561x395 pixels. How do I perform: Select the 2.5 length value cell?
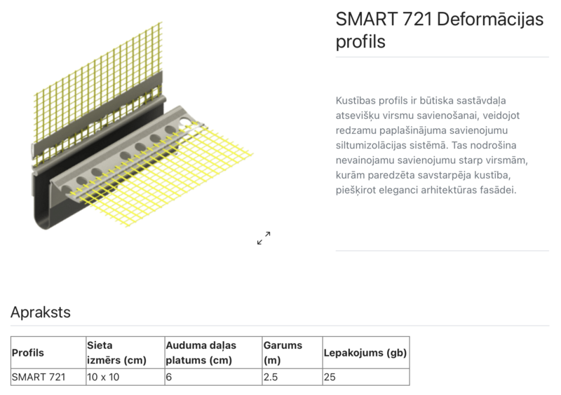271,377
